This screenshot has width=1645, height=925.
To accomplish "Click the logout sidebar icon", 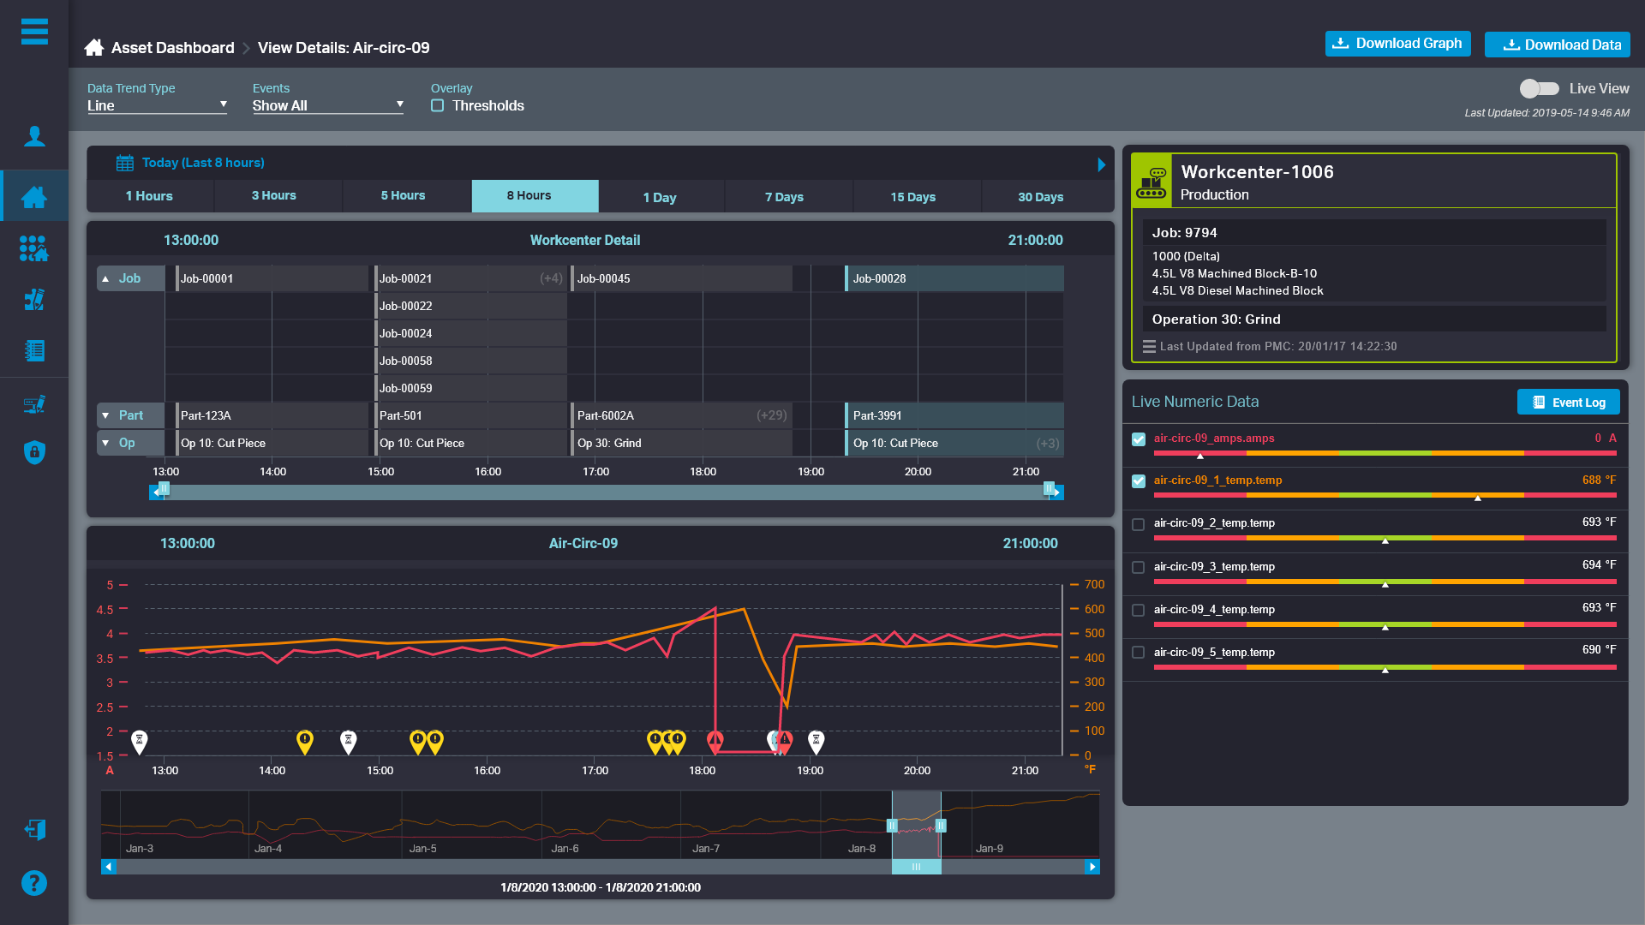I will pos(34,829).
